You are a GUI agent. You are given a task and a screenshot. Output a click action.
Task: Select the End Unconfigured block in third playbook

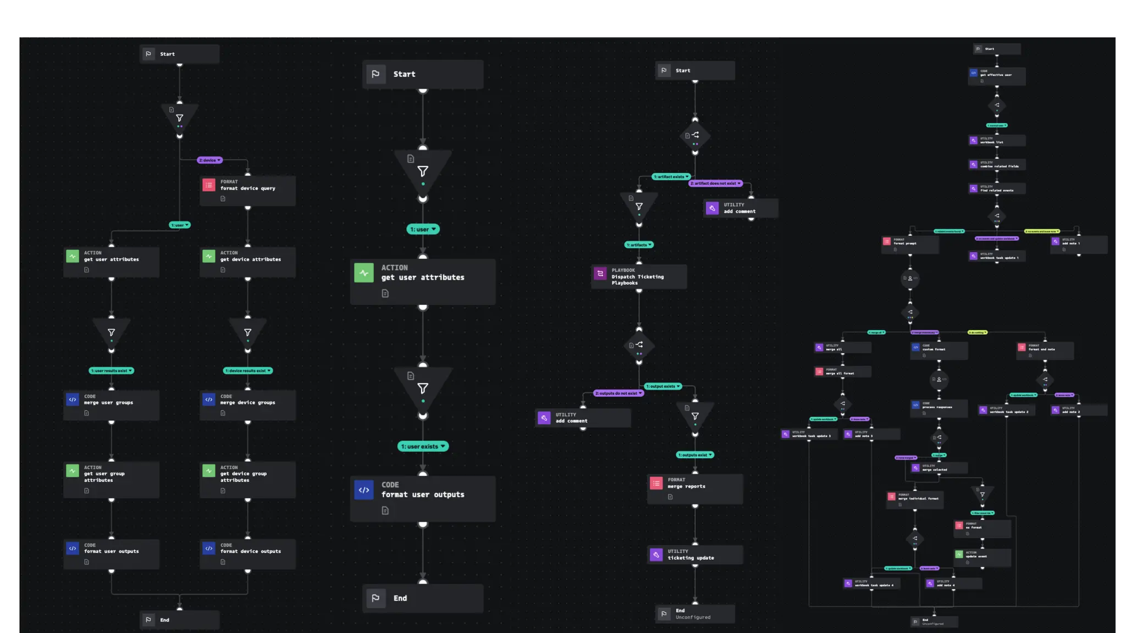695,614
